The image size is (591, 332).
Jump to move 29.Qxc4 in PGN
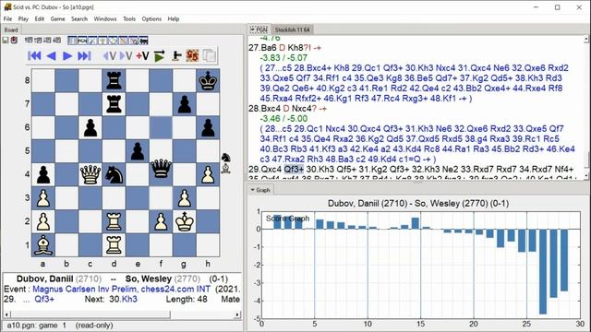[265, 169]
